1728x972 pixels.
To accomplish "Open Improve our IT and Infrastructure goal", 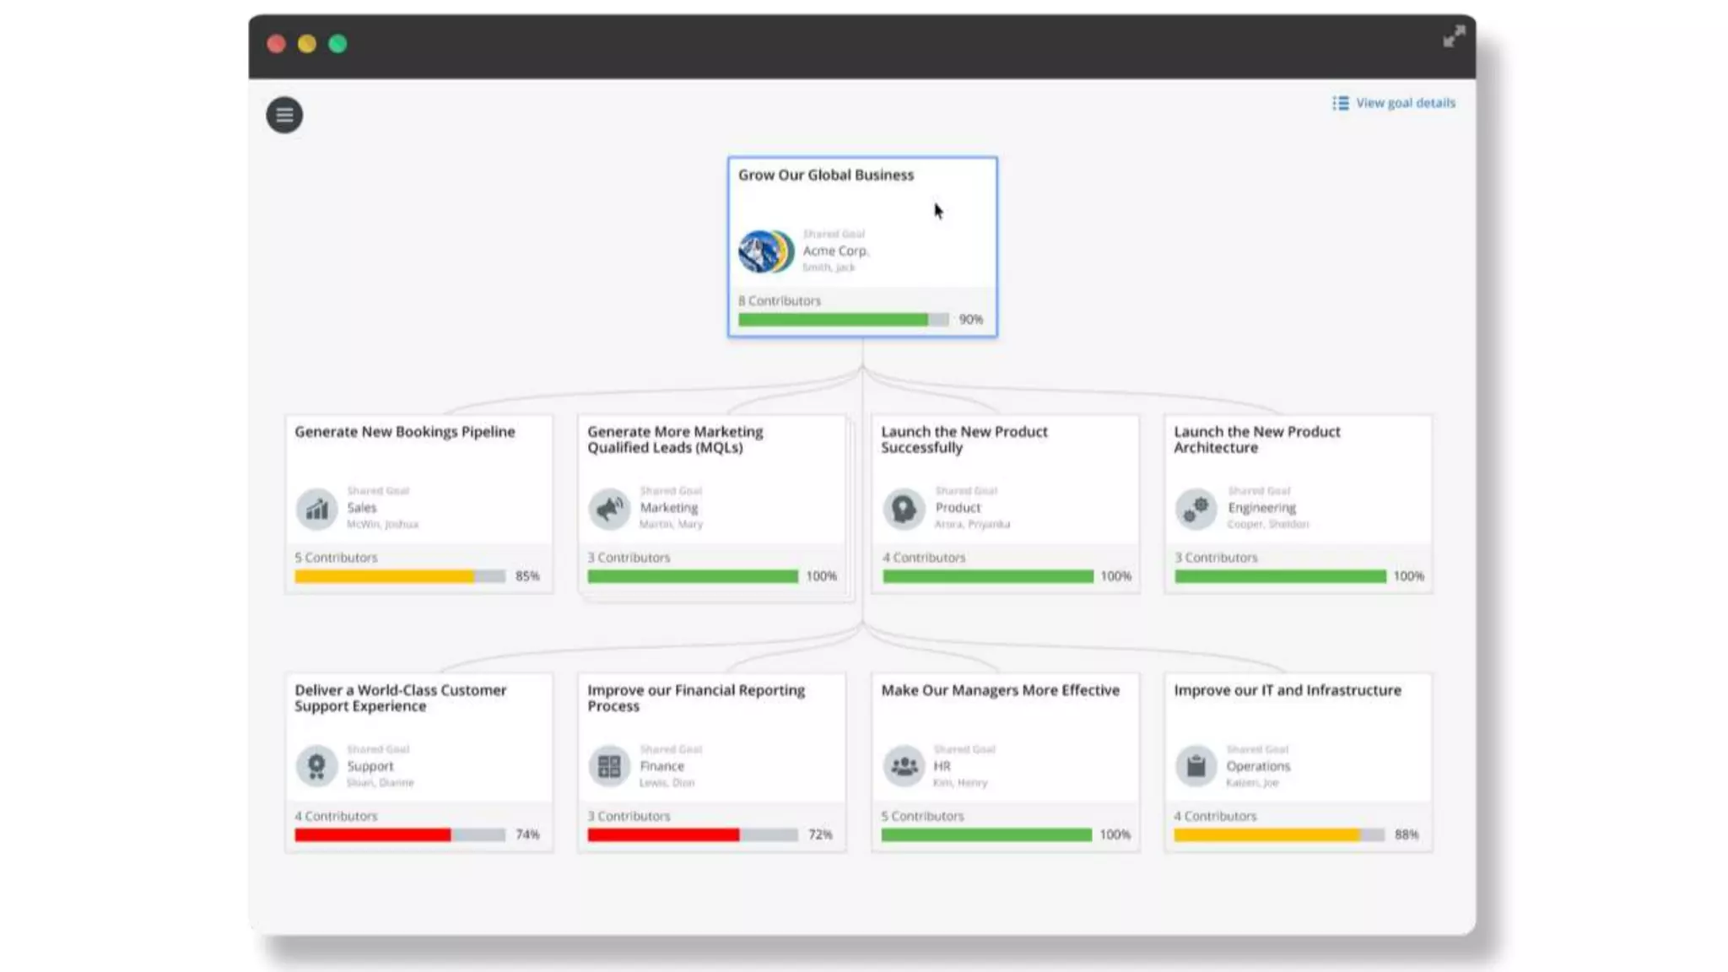I will click(1287, 690).
